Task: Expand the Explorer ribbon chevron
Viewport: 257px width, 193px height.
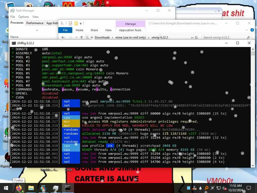Action: [x=247, y=30]
